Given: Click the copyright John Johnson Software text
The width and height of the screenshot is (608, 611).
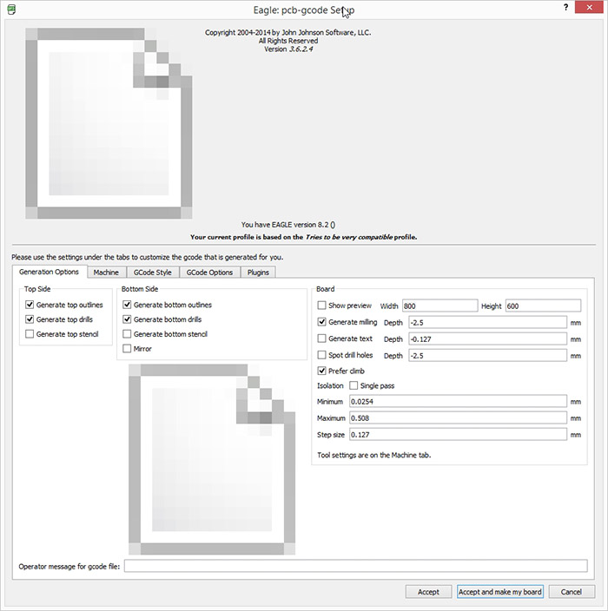Looking at the screenshot, I should click(x=287, y=33).
